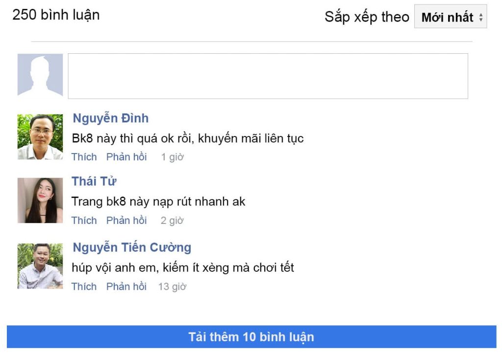Like Thái Tử's comment with Thích
The image size is (502, 354).
click(x=84, y=221)
